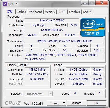
Task: Click the Tools button
Action: tap(54, 103)
